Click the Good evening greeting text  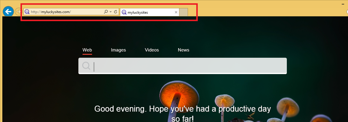click(182, 114)
